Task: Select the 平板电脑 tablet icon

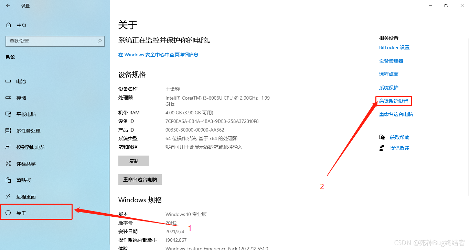Action: tap(9, 114)
